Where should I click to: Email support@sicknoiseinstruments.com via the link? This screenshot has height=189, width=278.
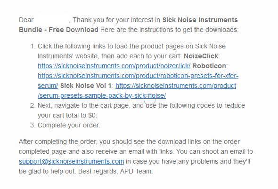click(71, 161)
